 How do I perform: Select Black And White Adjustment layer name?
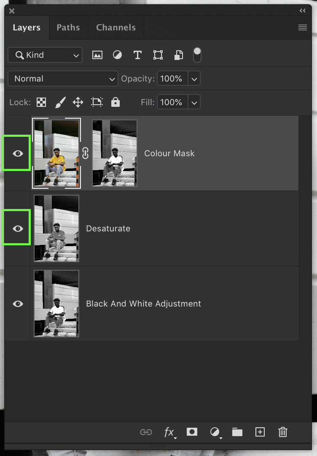143,304
